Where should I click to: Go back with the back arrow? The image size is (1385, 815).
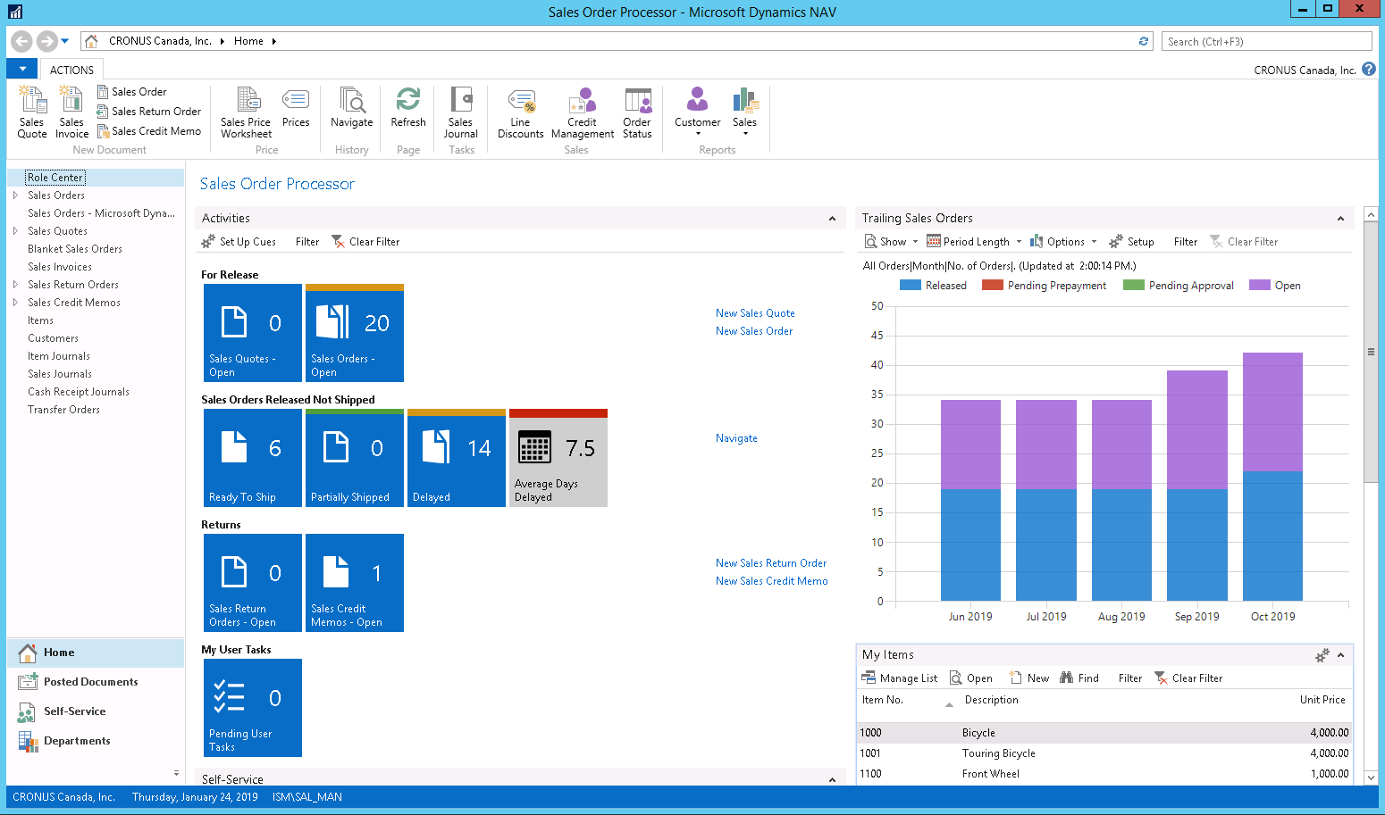(x=22, y=41)
